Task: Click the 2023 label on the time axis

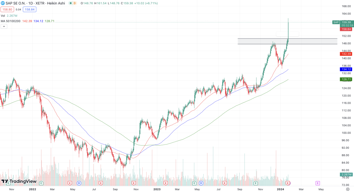Action: coord(157,189)
